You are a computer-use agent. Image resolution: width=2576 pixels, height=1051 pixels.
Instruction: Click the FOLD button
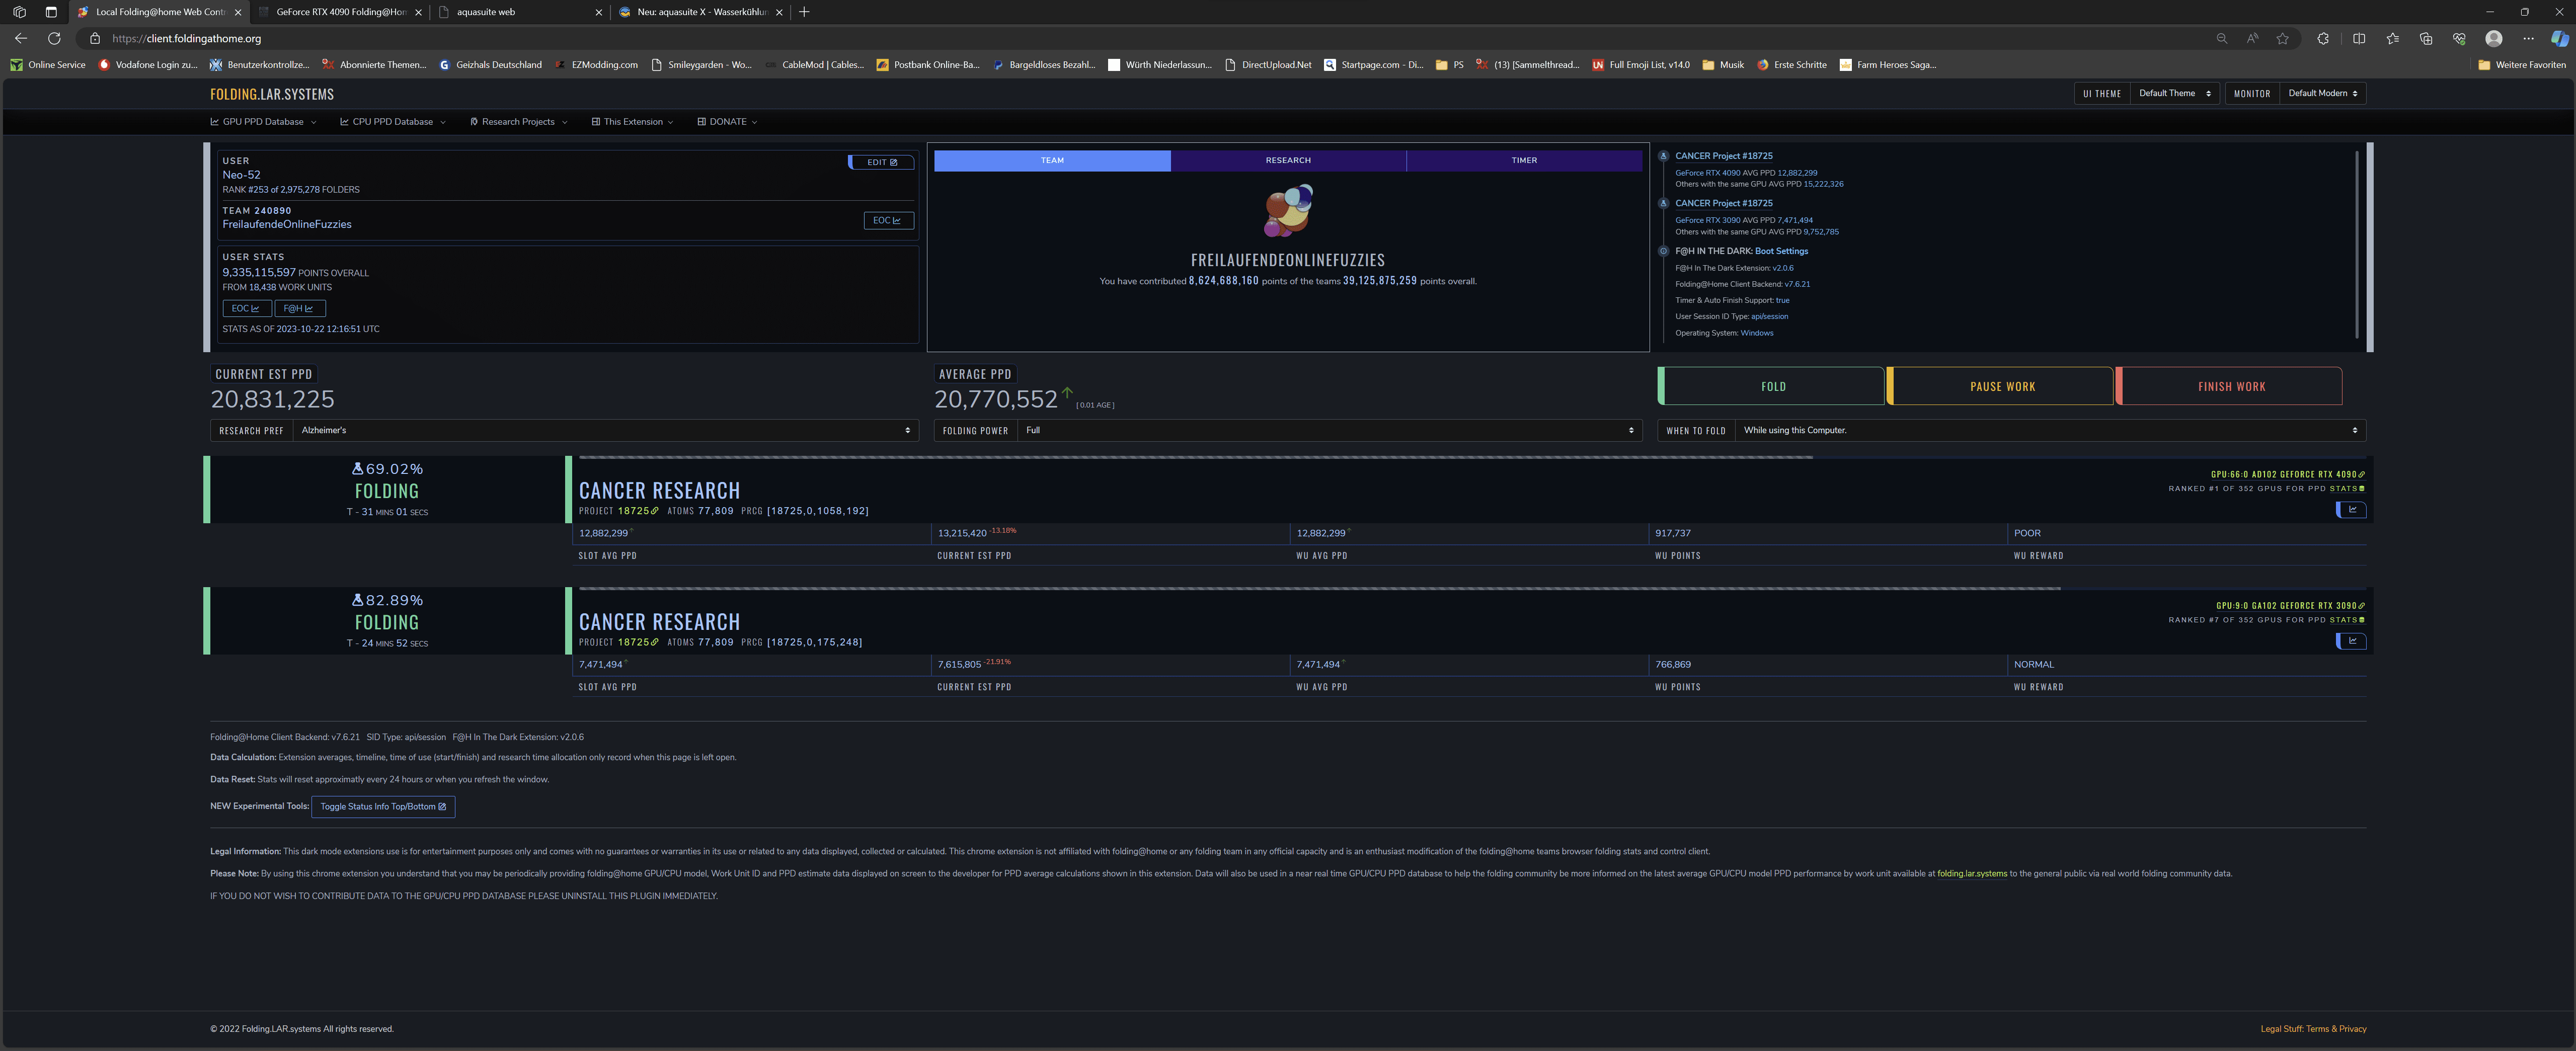tap(1772, 387)
